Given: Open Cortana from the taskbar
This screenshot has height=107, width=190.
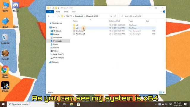Looking at the screenshot, I should [x=58, y=104].
